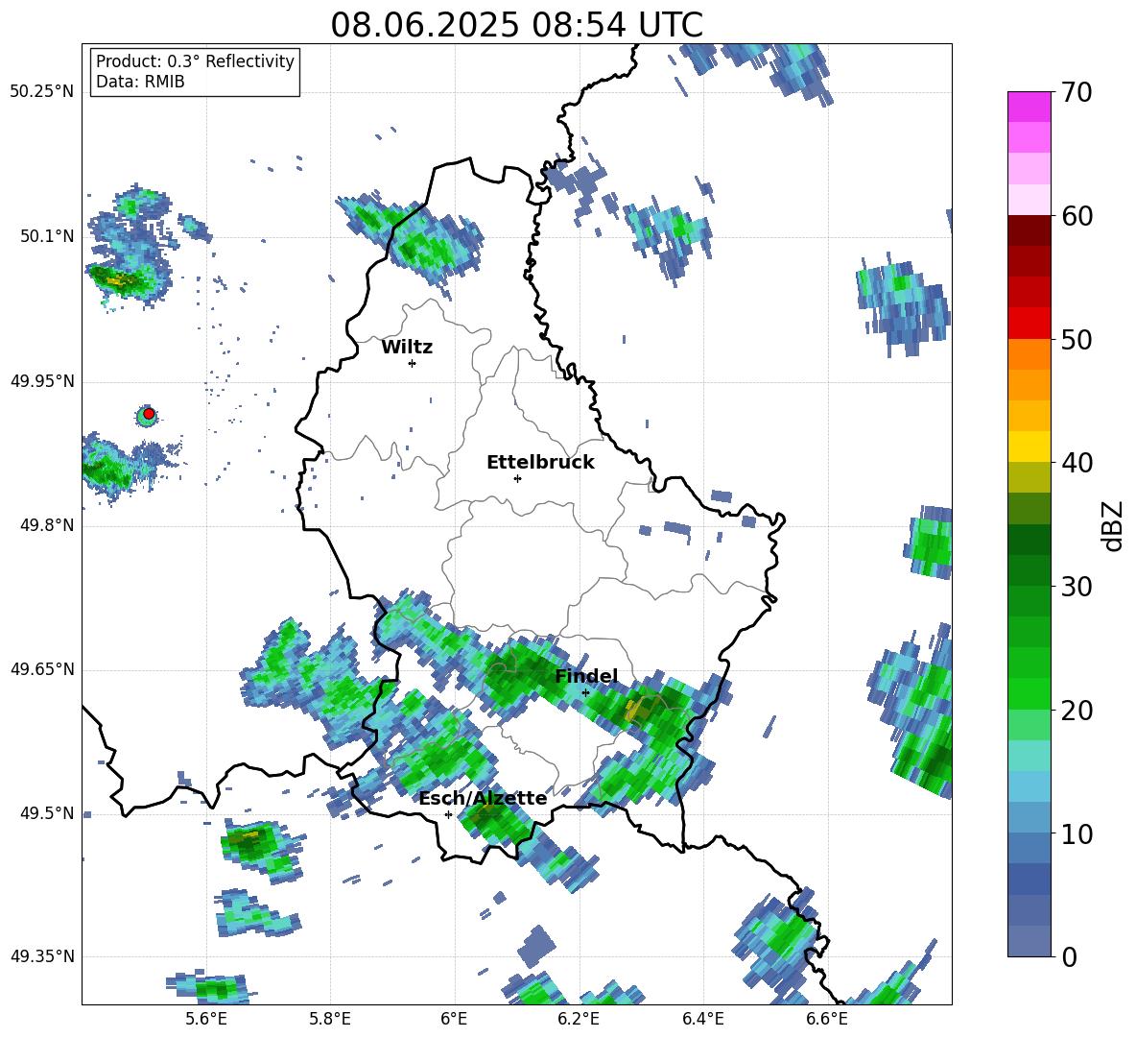Screen dimensions: 1136x1038
Task: Click the red radar site marker
Action: 149,414
